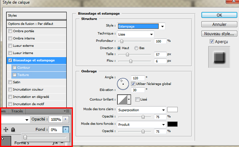Screen dimensions: 239x147
Task: Select the Haut direction radio button
Action: tap(119, 48)
